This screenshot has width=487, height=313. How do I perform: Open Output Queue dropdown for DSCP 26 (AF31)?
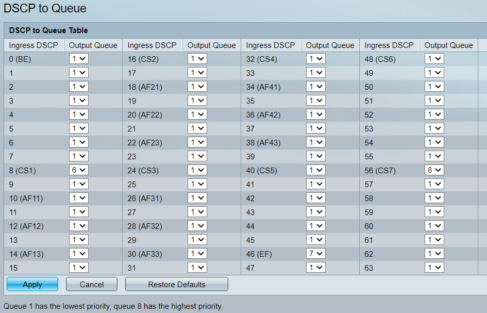tap(197, 198)
